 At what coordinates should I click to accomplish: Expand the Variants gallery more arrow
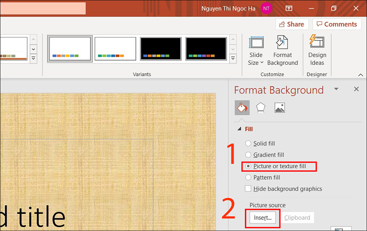tap(233, 58)
